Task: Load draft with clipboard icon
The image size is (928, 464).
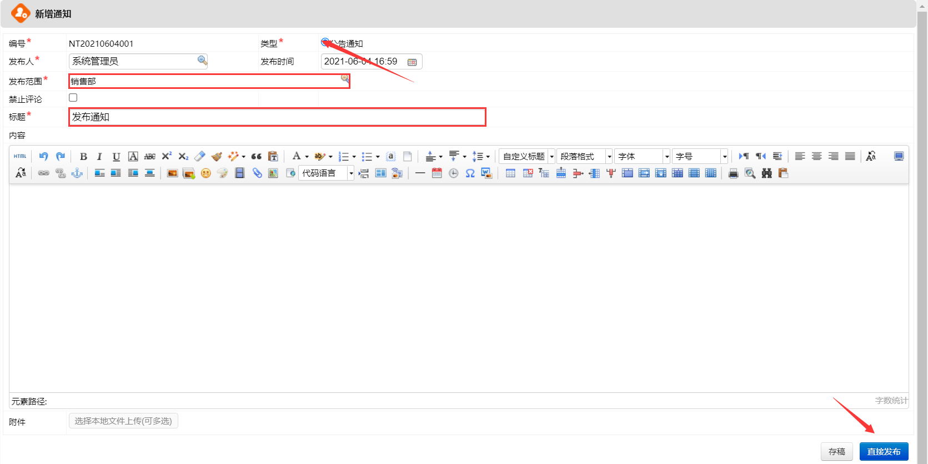Action: pyautogui.click(x=783, y=173)
